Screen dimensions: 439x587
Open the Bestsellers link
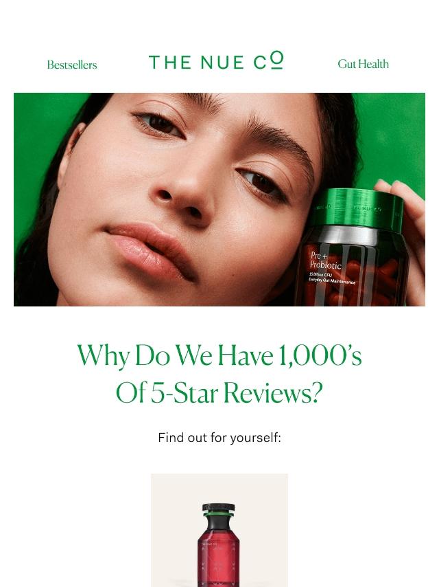[72, 65]
